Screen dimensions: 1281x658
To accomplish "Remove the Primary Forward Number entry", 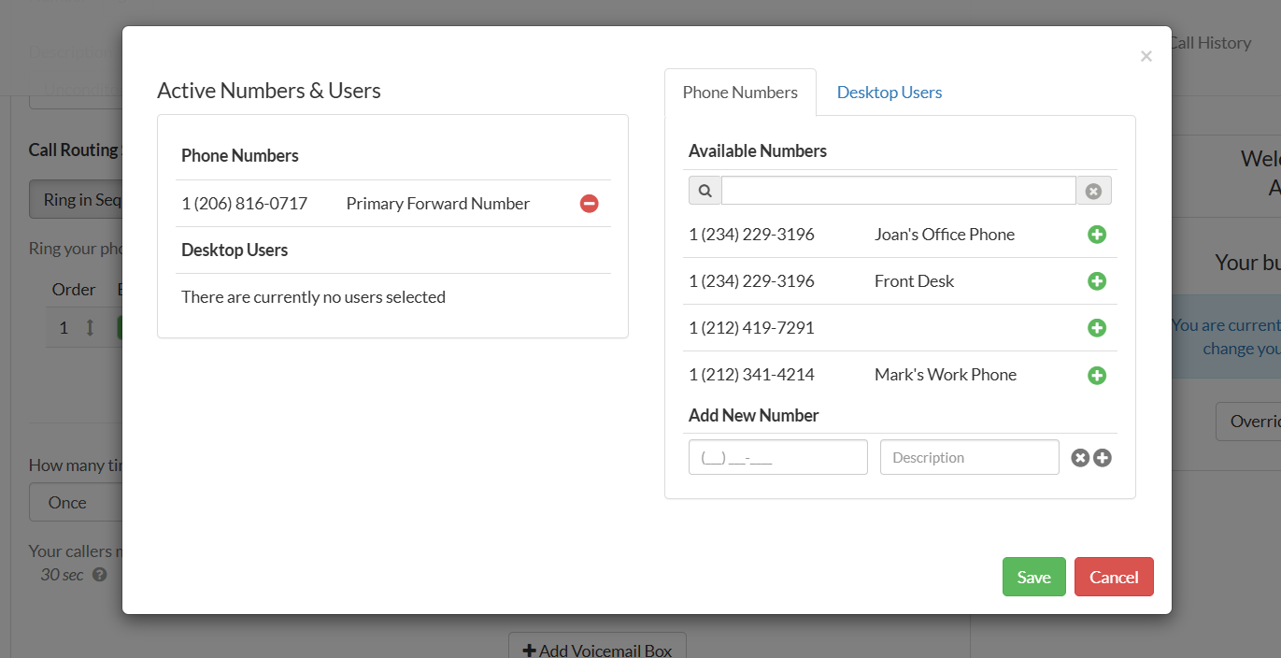I will click(x=589, y=204).
